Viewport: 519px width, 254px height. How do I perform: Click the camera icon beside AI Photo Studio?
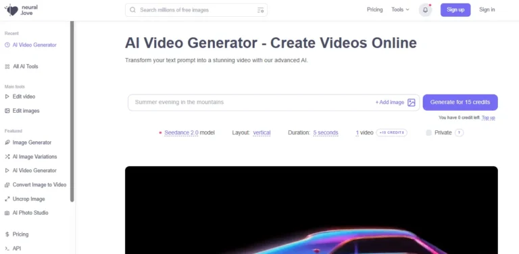click(x=7, y=213)
